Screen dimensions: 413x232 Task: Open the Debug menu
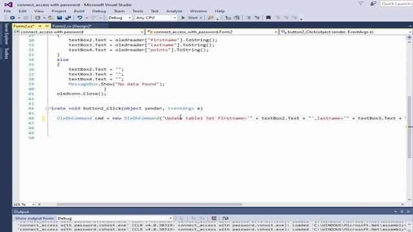coord(99,11)
